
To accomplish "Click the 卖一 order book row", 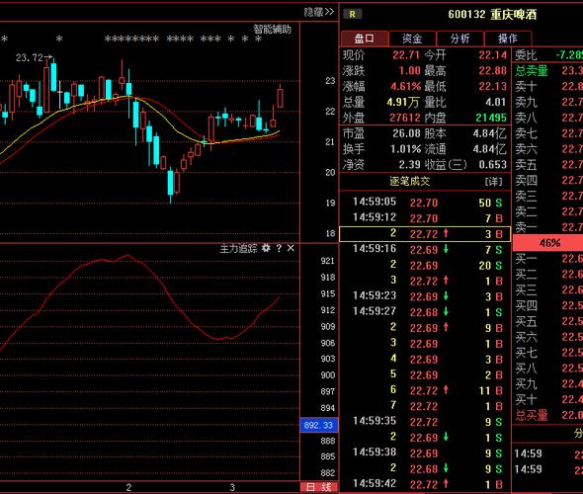I will 548,227.
